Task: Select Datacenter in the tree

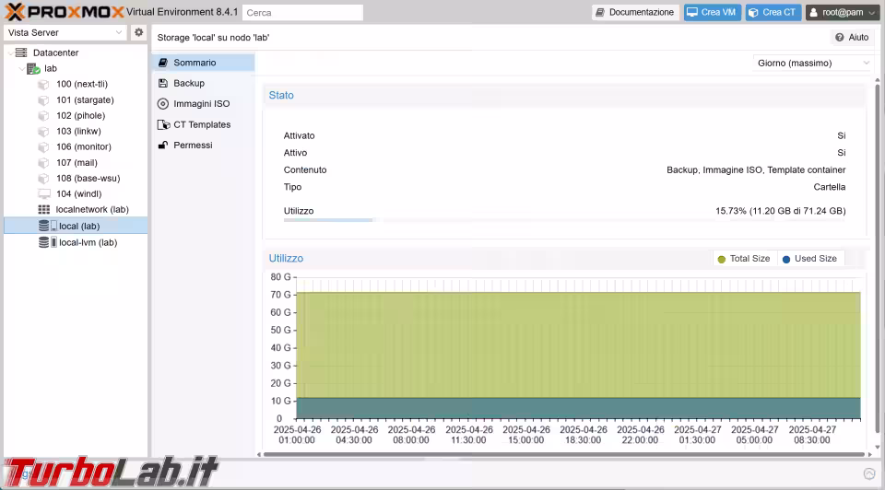Action: click(x=55, y=52)
